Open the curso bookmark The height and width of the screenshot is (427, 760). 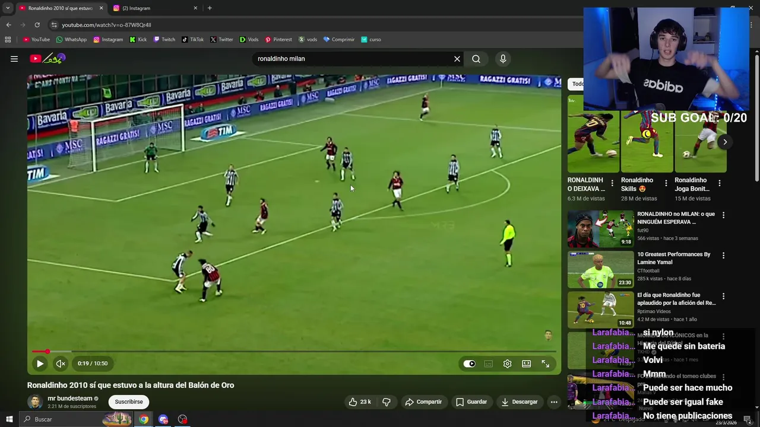pos(371,40)
